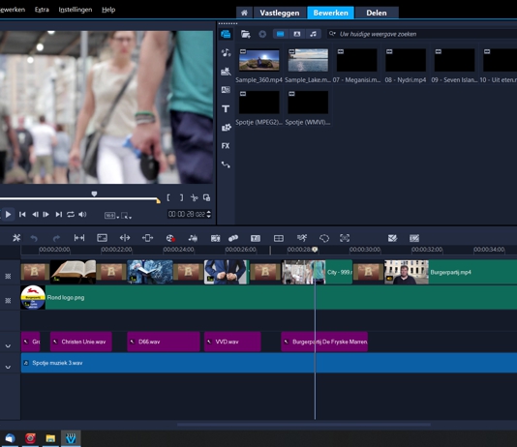Select the Sample_Lake thumbnail
This screenshot has width=517, height=447.
[308, 60]
